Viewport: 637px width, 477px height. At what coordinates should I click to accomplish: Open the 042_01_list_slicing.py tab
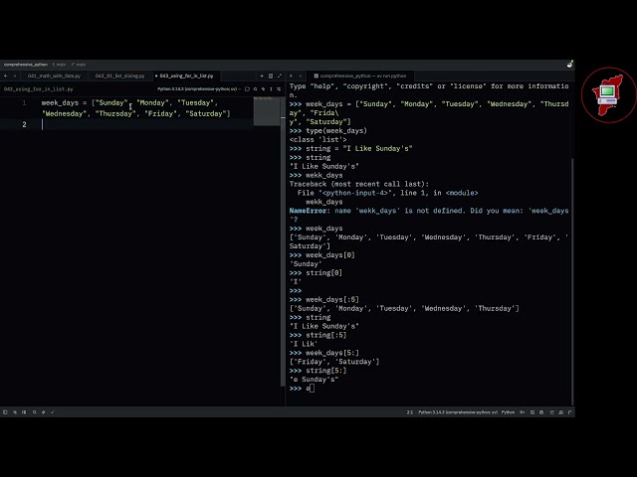119,76
